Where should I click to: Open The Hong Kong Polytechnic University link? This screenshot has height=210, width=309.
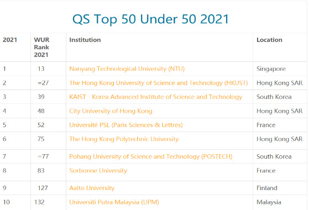pos(124,139)
